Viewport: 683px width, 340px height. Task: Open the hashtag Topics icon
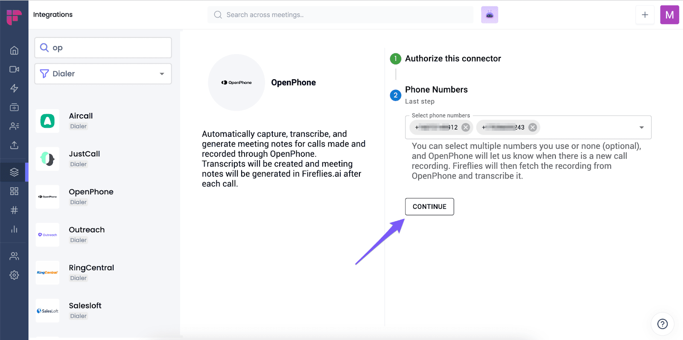pyautogui.click(x=14, y=210)
